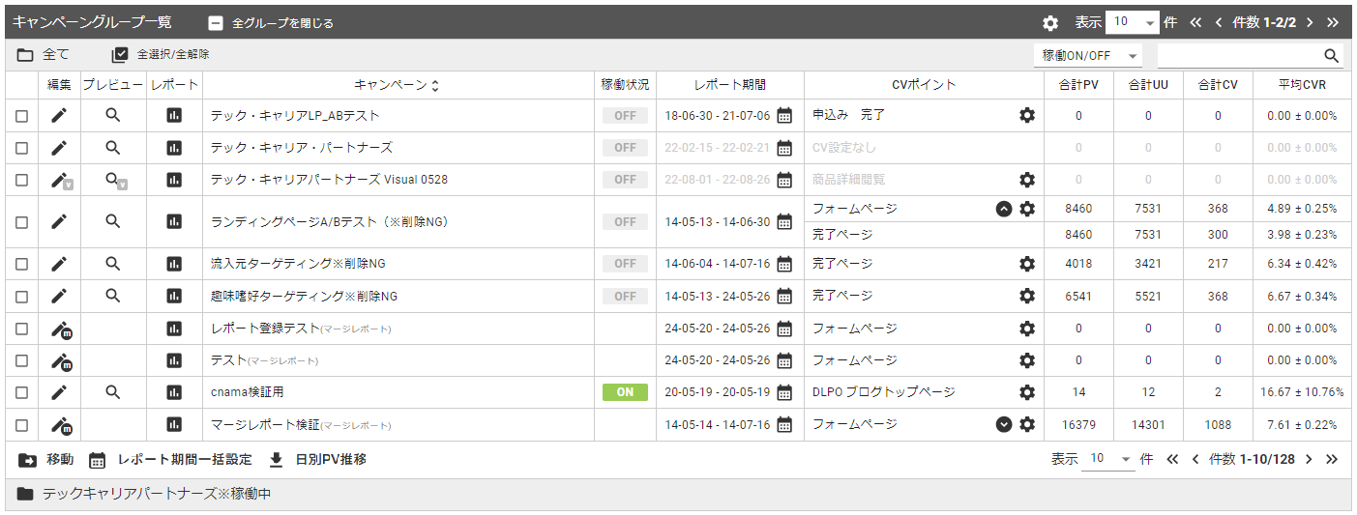
Task: Edit merge report レポート登録テスト
Action: coord(61,329)
